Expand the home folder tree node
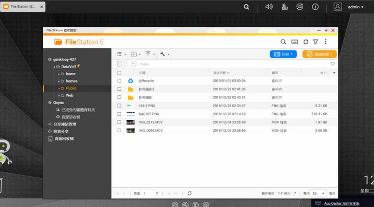This screenshot has height=207, width=374. (59, 74)
